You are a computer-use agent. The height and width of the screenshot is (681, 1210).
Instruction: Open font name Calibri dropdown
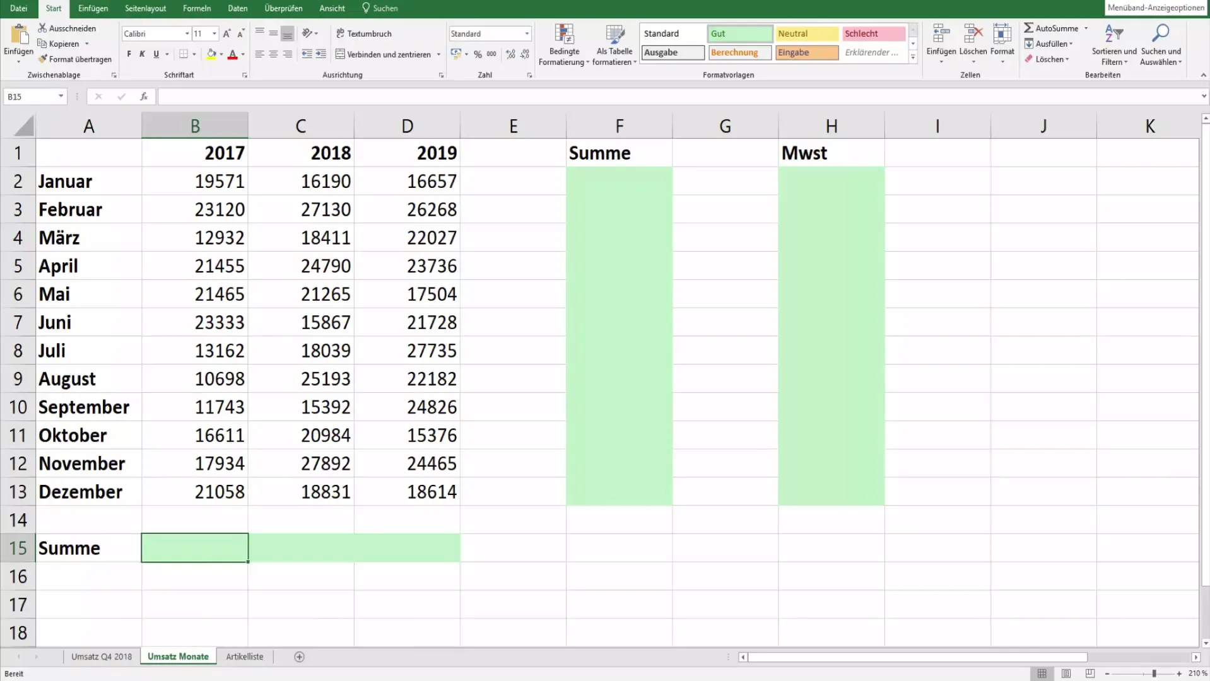(x=187, y=33)
